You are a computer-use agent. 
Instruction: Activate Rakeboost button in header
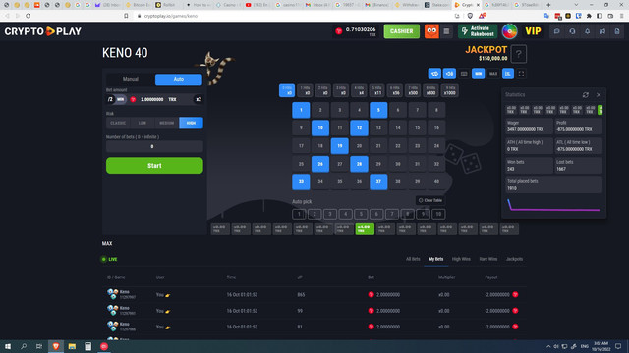pyautogui.click(x=478, y=31)
